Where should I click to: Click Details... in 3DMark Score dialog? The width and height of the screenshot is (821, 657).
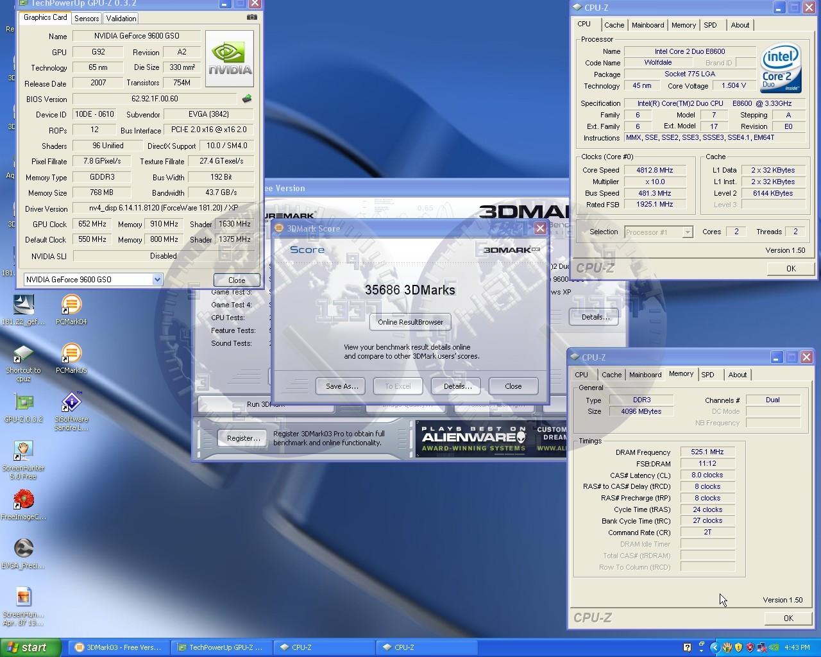(x=457, y=386)
